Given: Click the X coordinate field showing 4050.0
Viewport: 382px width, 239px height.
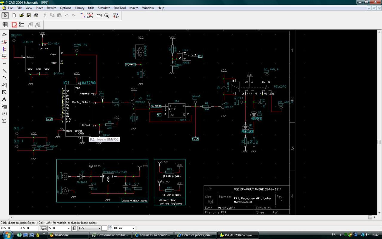Looking at the screenshot, I should [x=10, y=228].
